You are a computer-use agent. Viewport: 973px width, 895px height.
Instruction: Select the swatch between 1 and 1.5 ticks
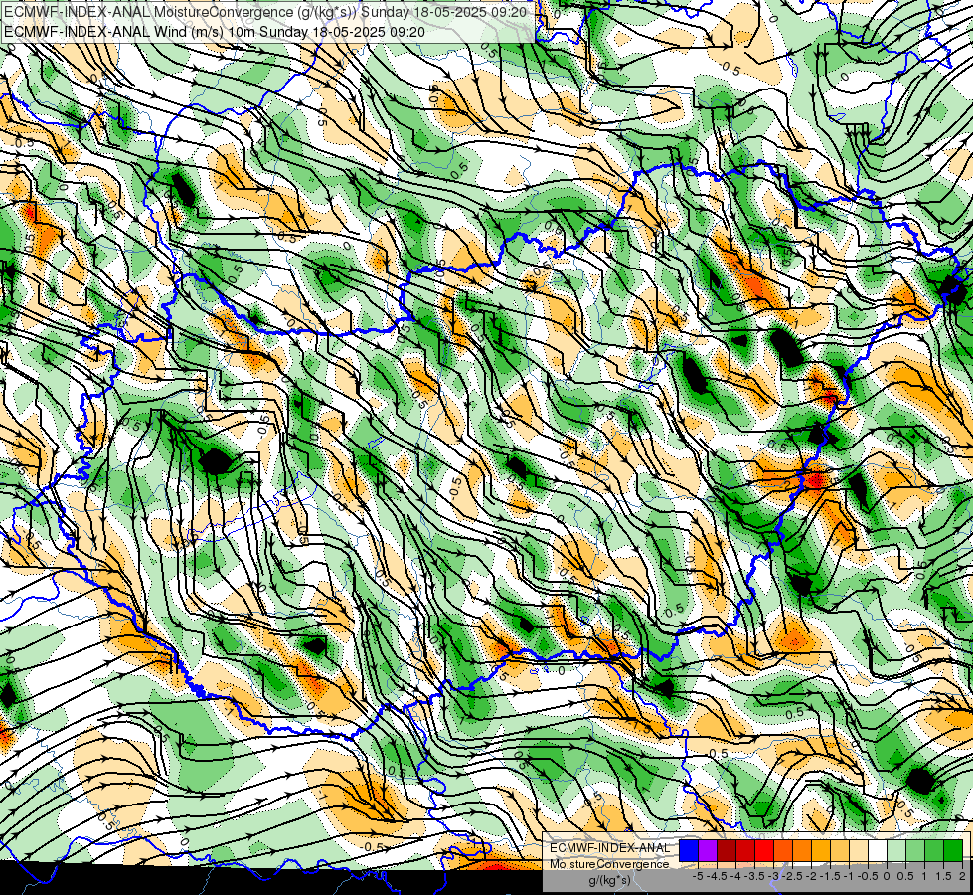934,850
